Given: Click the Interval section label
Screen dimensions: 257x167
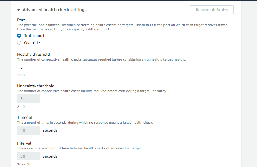Looking at the screenshot, I should click(x=24, y=143).
